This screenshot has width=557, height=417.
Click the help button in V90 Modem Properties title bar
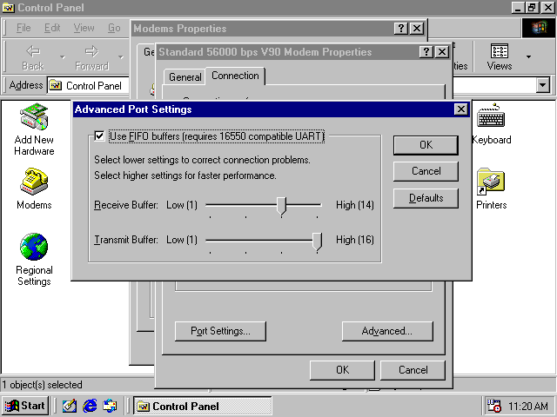(x=426, y=52)
